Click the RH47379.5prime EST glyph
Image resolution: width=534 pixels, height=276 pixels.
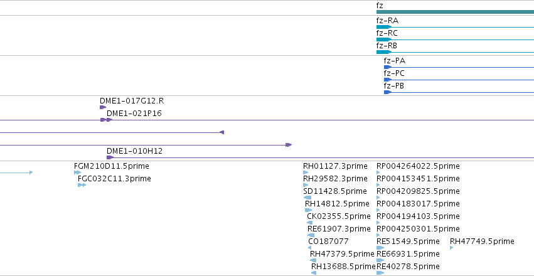tap(313, 260)
